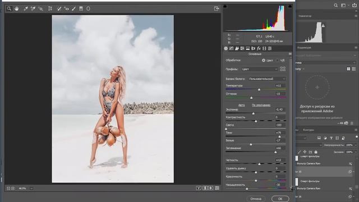Switch to the Split Toning tab

248,48
